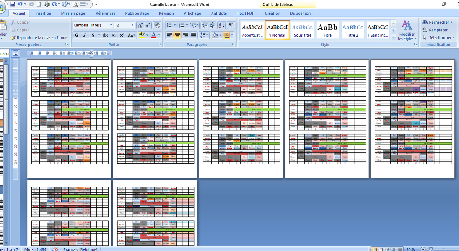Click the Français (Belgique) language indicator
Viewport: 459px width, 251px height.
point(80,249)
